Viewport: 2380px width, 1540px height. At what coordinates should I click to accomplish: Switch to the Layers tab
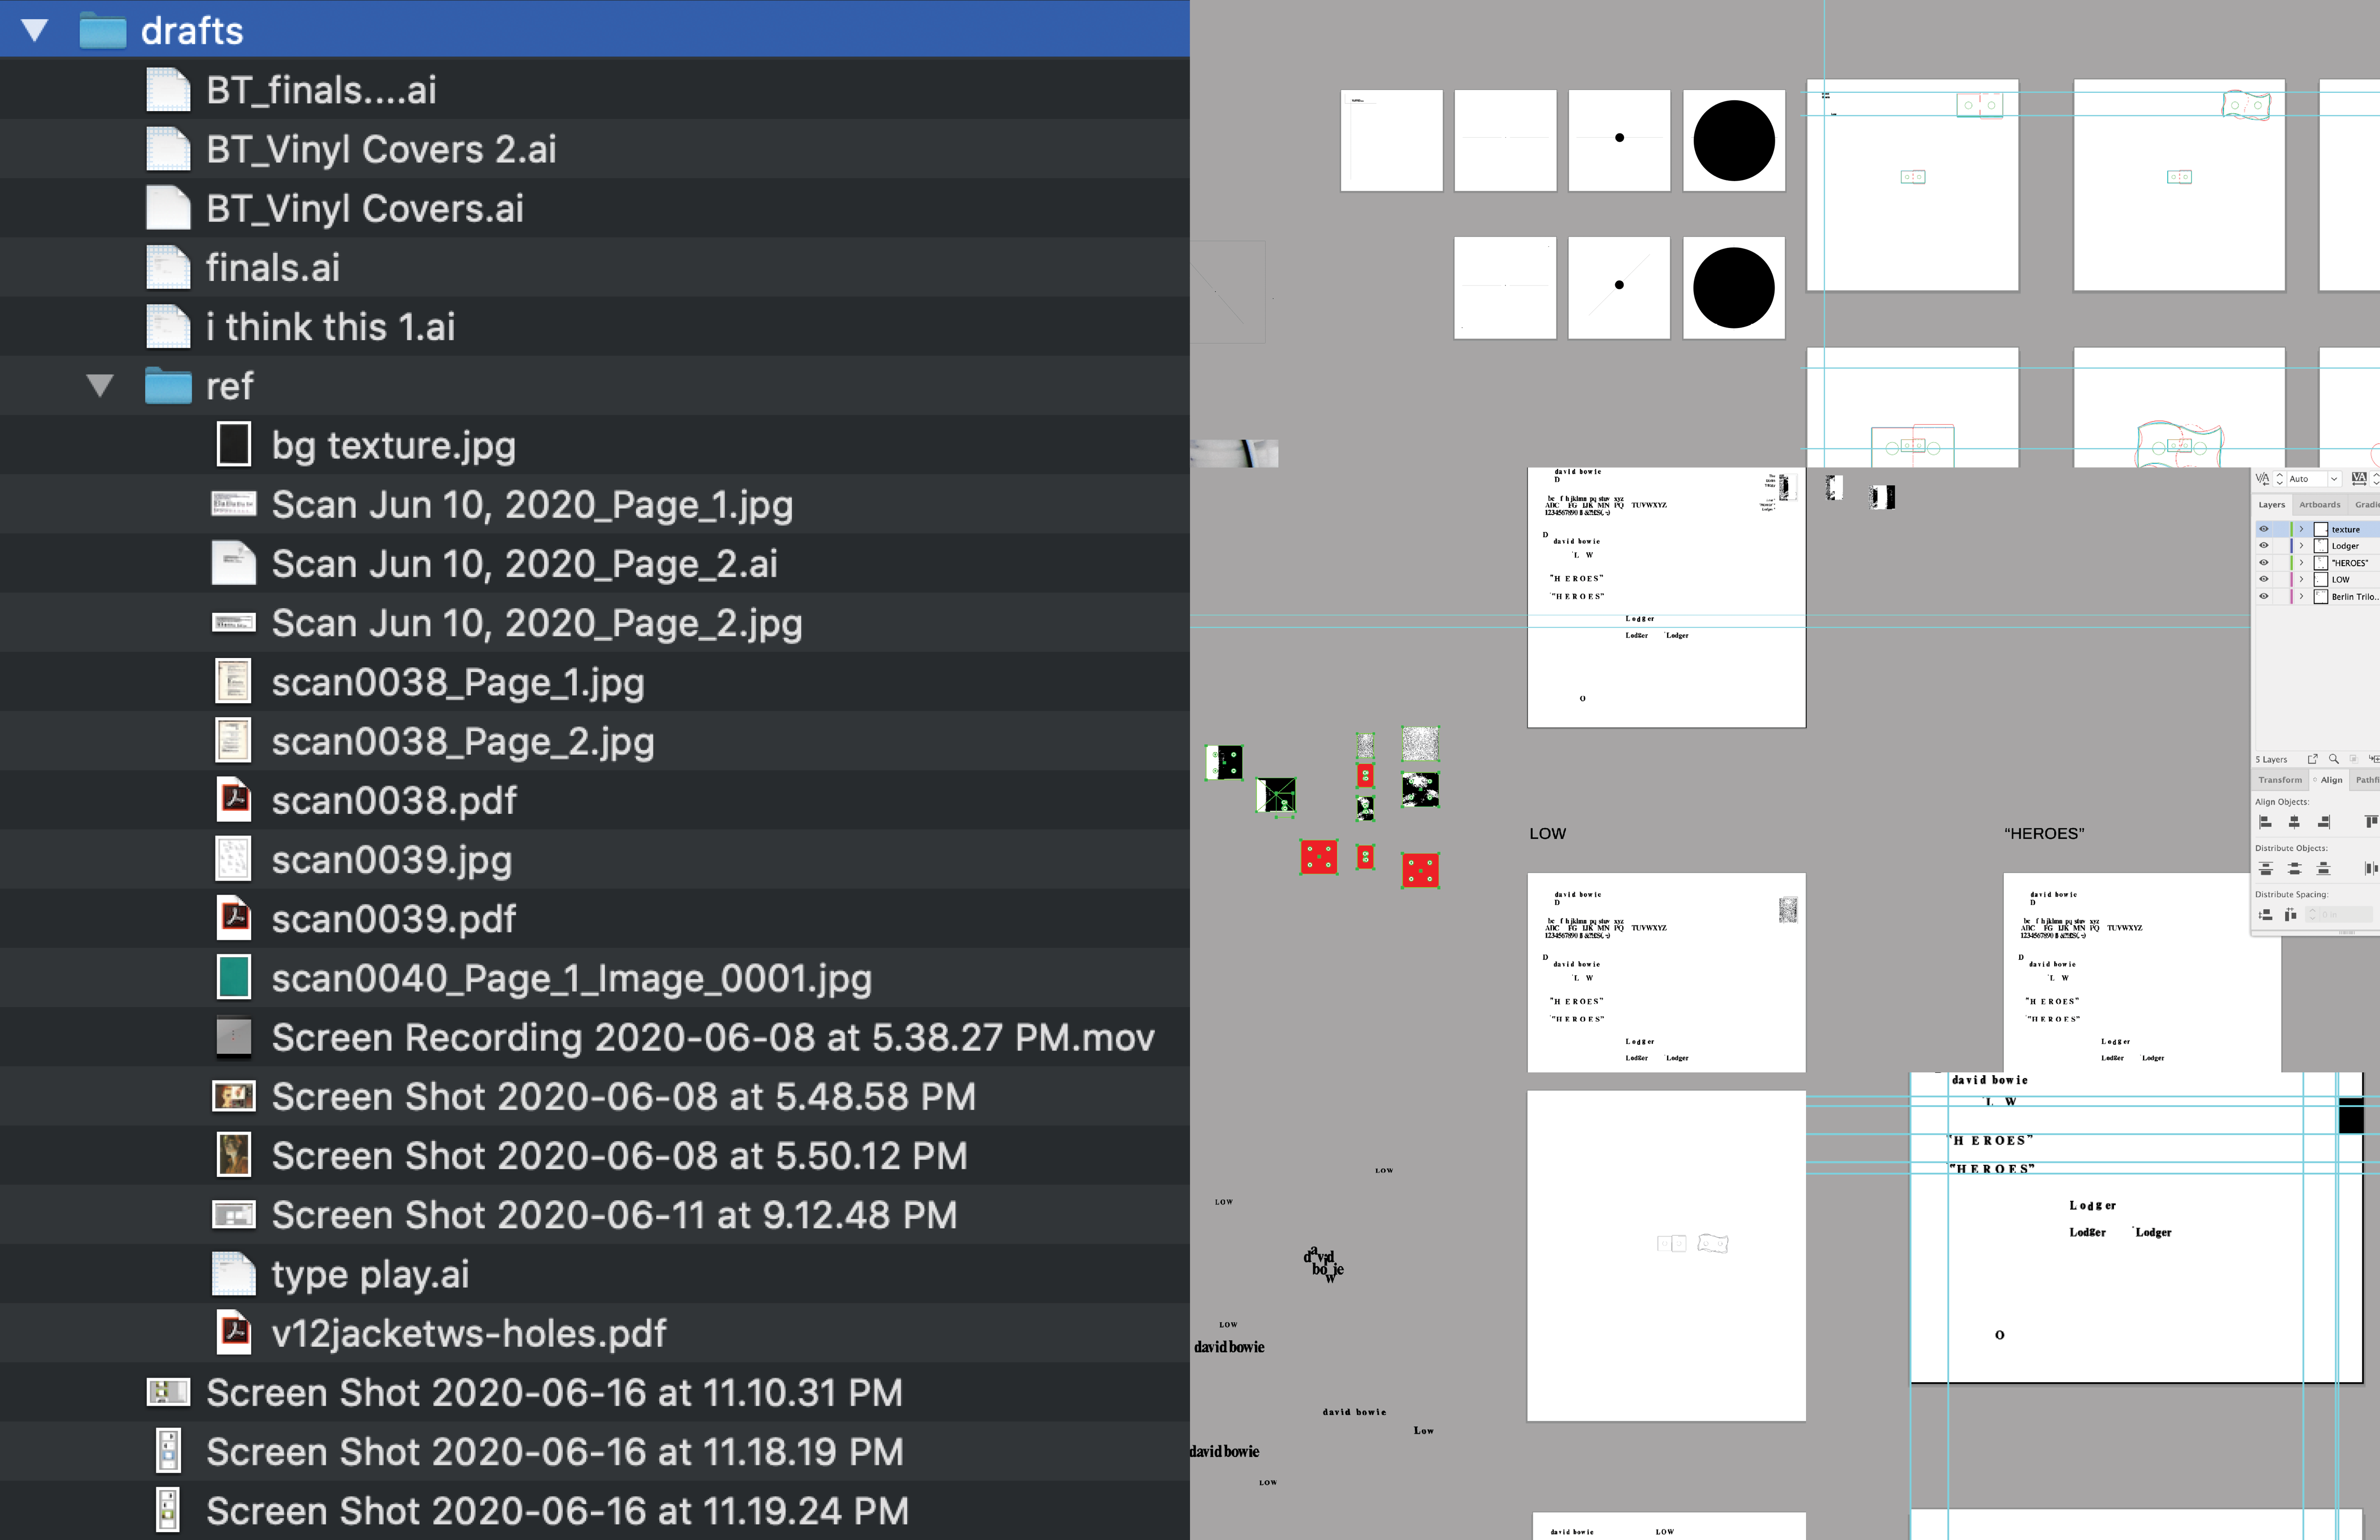point(2272,505)
